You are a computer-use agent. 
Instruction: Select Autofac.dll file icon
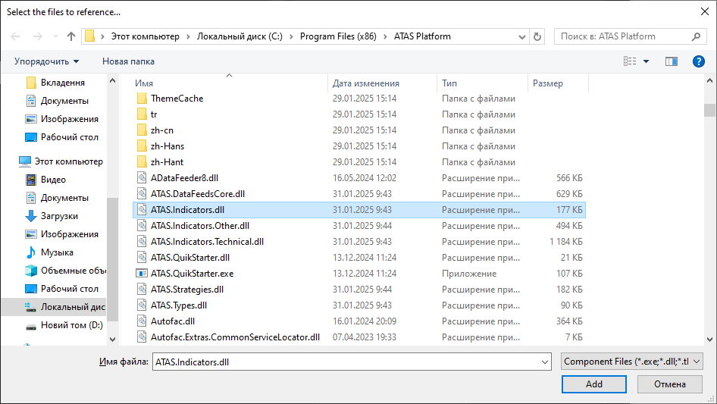(142, 321)
